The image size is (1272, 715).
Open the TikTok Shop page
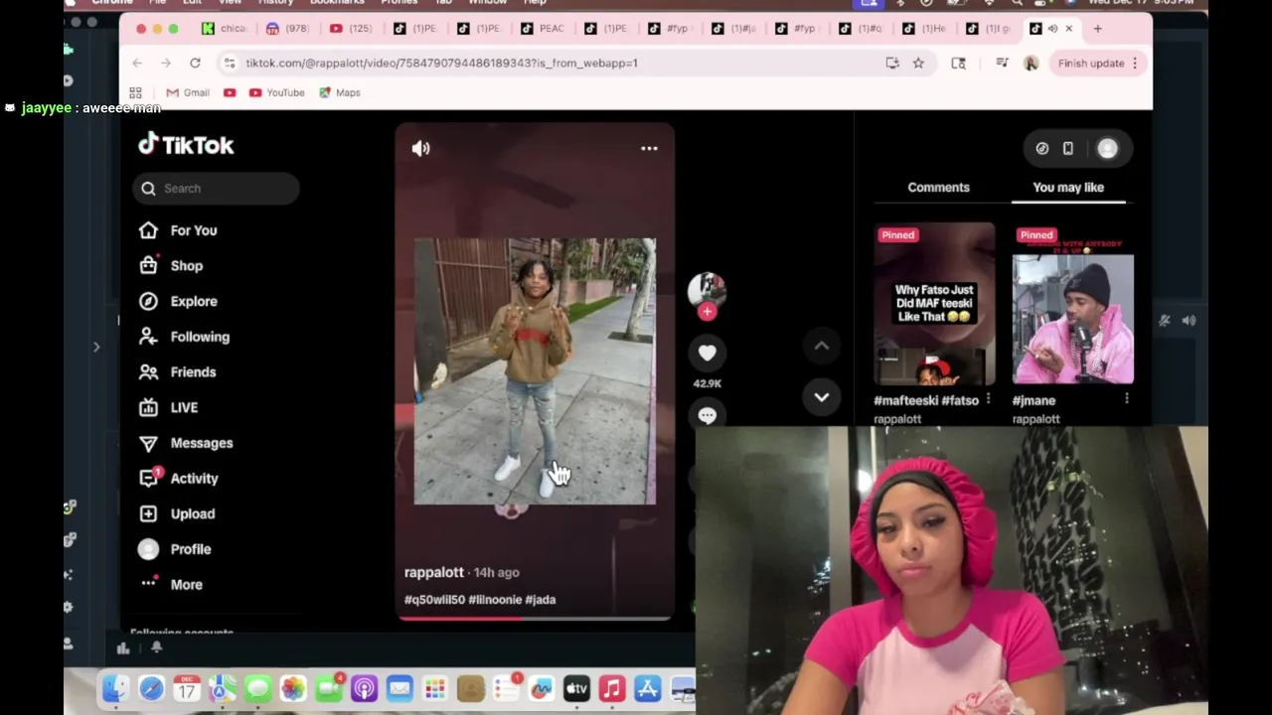coord(171,266)
